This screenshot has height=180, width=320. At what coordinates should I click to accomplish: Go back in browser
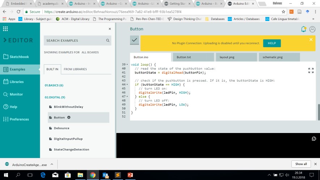[5, 12]
